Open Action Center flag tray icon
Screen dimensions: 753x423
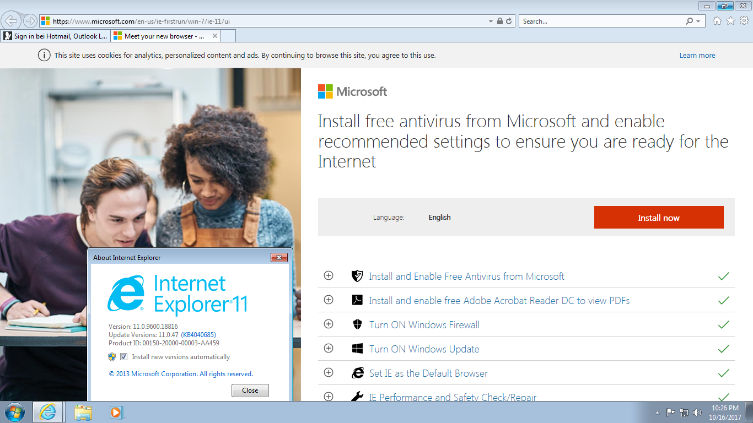671,412
